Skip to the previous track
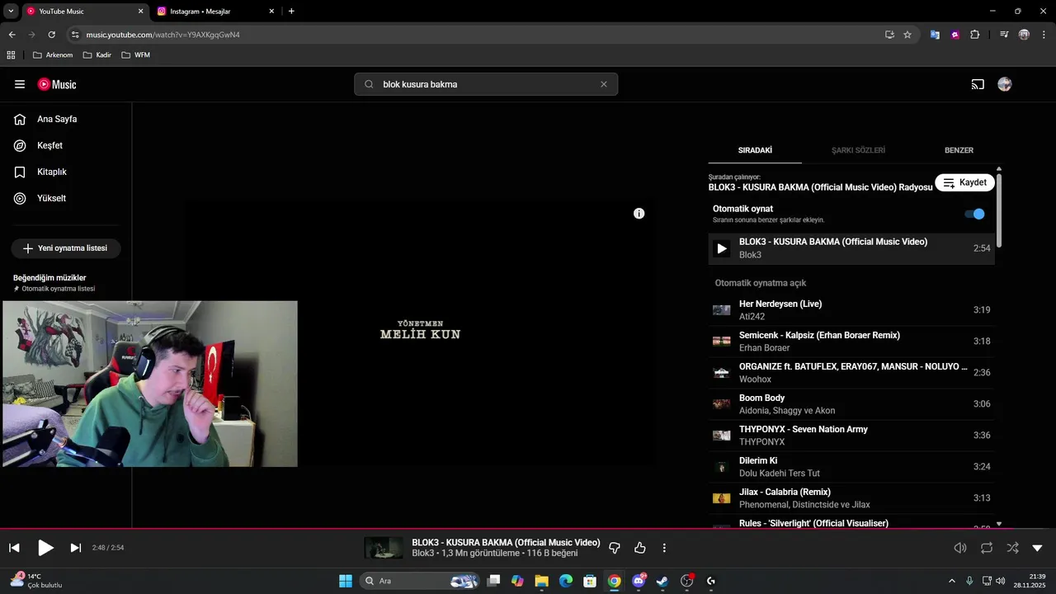Screen dimensions: 1056x594 click(x=14, y=548)
